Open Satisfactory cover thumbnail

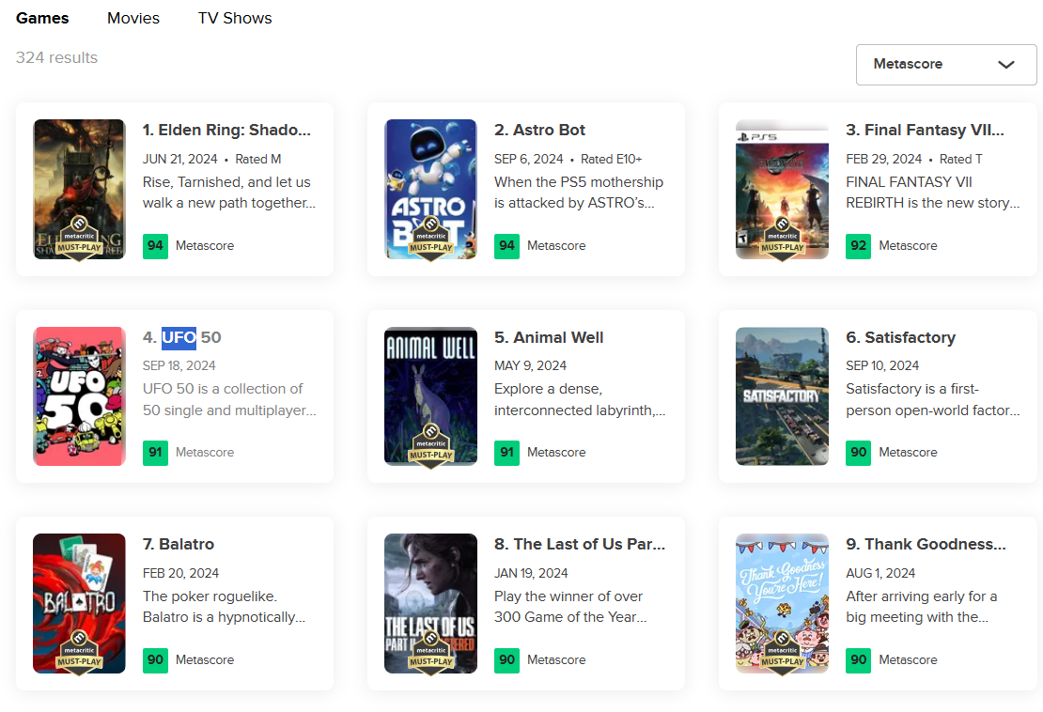click(782, 396)
